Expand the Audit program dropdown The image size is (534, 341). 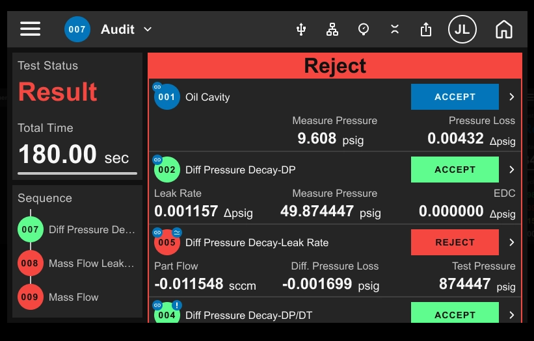point(126,29)
